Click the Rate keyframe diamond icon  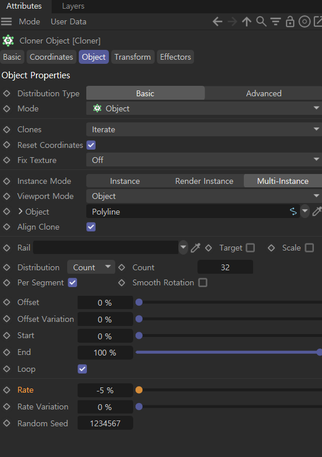tap(7, 390)
